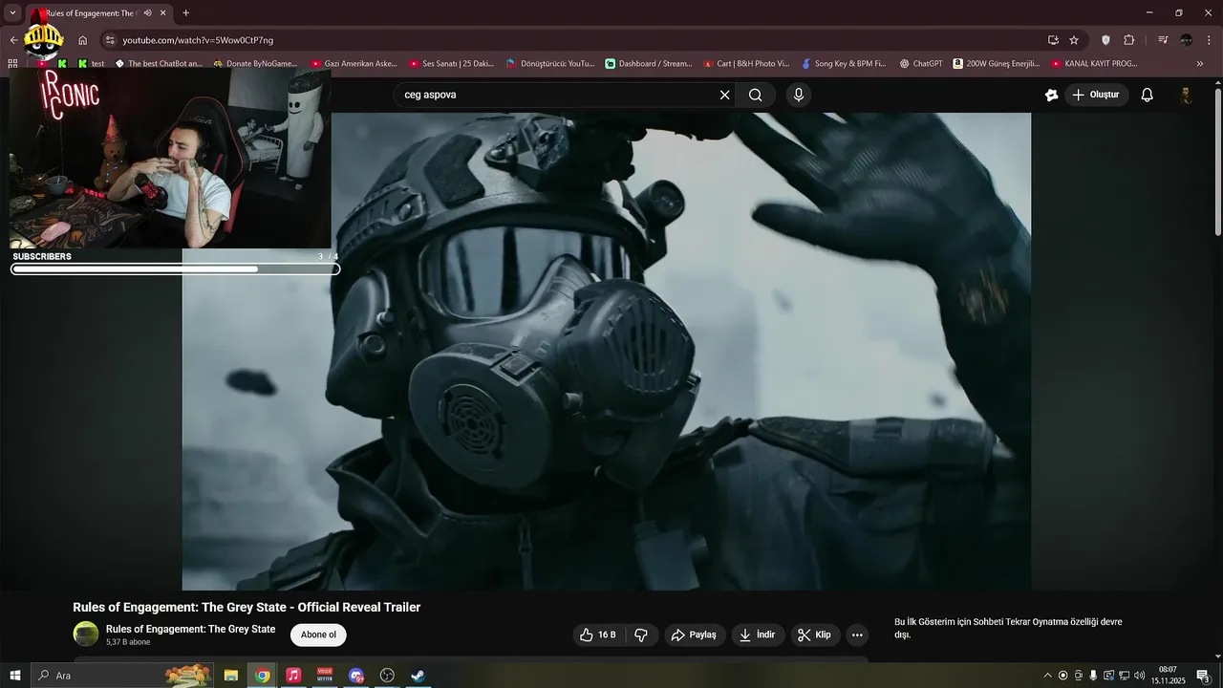The image size is (1223, 688).
Task: Expand the tab search dropdown arrow
Action: point(12,13)
